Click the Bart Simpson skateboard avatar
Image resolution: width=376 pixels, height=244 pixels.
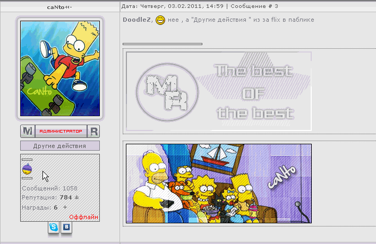[60, 68]
